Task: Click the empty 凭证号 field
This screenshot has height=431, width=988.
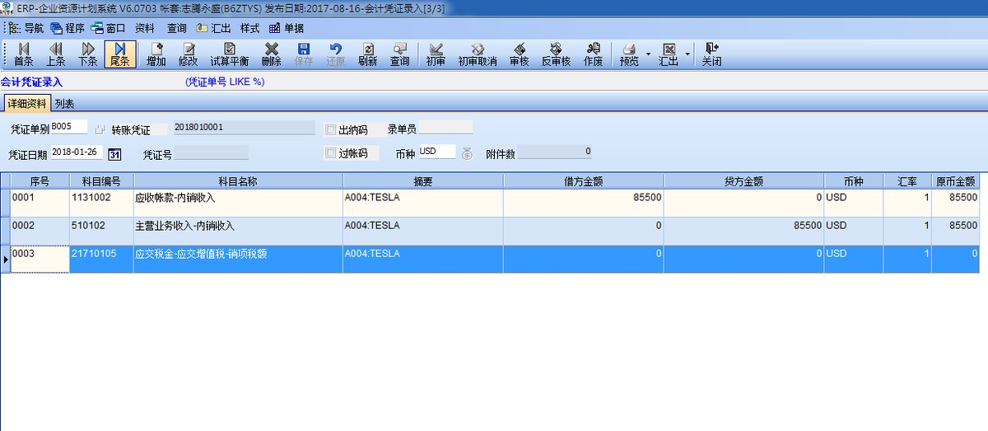Action: (211, 152)
